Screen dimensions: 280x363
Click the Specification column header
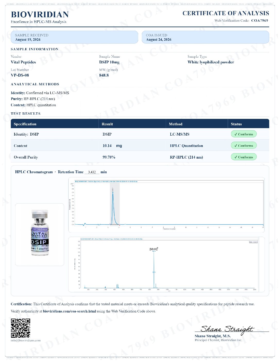coord(25,124)
